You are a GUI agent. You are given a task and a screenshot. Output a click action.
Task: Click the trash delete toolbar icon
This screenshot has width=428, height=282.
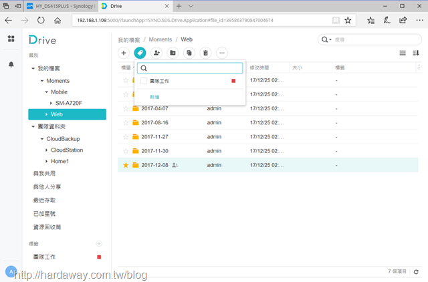(205, 53)
